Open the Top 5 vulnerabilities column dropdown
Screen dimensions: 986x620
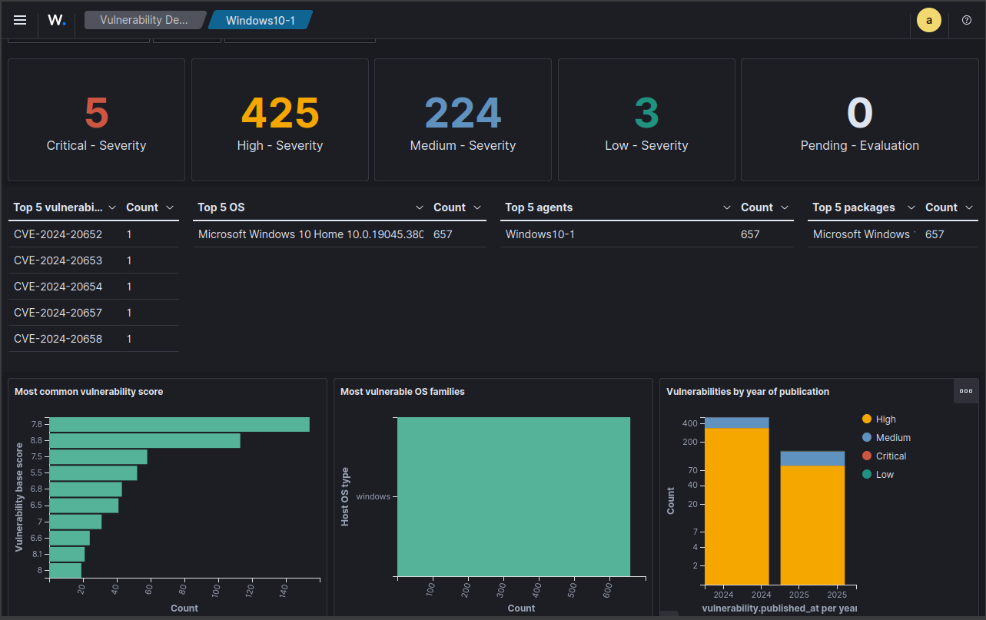pyautogui.click(x=112, y=207)
